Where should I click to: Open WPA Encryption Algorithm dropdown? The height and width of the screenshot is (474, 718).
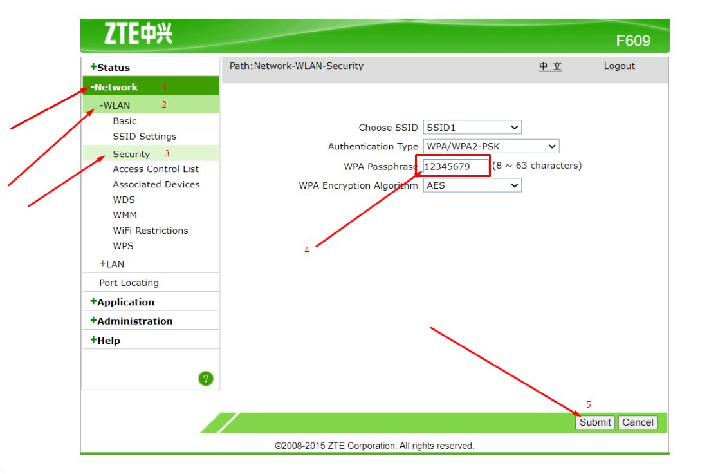click(472, 185)
